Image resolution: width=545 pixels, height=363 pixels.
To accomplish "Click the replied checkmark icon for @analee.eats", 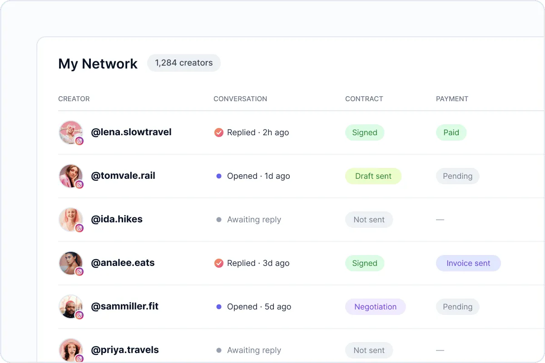I will [219, 263].
